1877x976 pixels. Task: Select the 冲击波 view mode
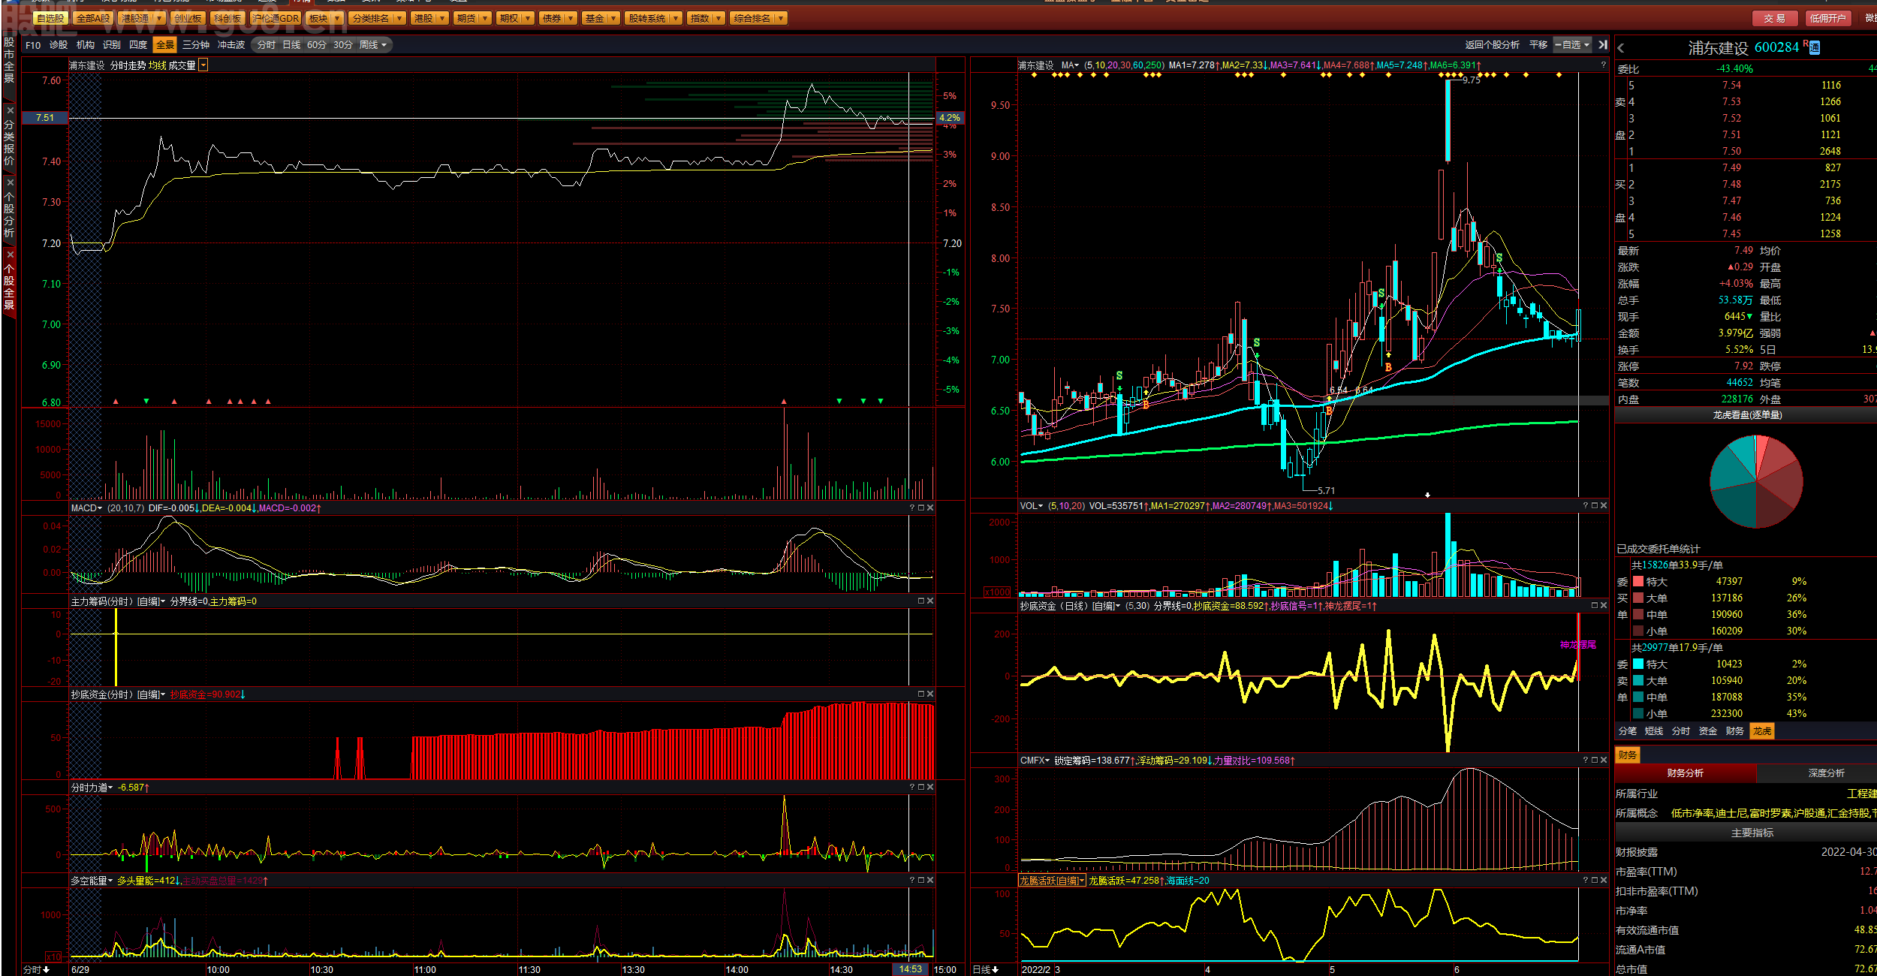tap(231, 45)
